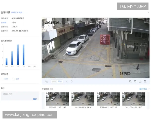Click the zoom out magnifier icon

pos(135,81)
